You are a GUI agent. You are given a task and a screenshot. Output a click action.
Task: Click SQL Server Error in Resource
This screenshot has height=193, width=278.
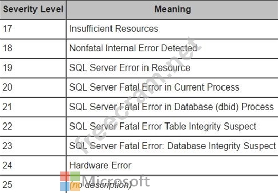(x=129, y=67)
